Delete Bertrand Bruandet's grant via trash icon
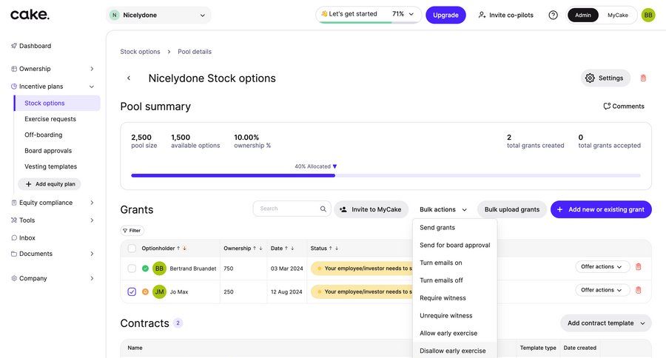Image resolution: width=666 pixels, height=358 pixels. pos(639,267)
